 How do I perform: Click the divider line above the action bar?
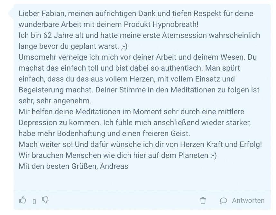point(142,191)
